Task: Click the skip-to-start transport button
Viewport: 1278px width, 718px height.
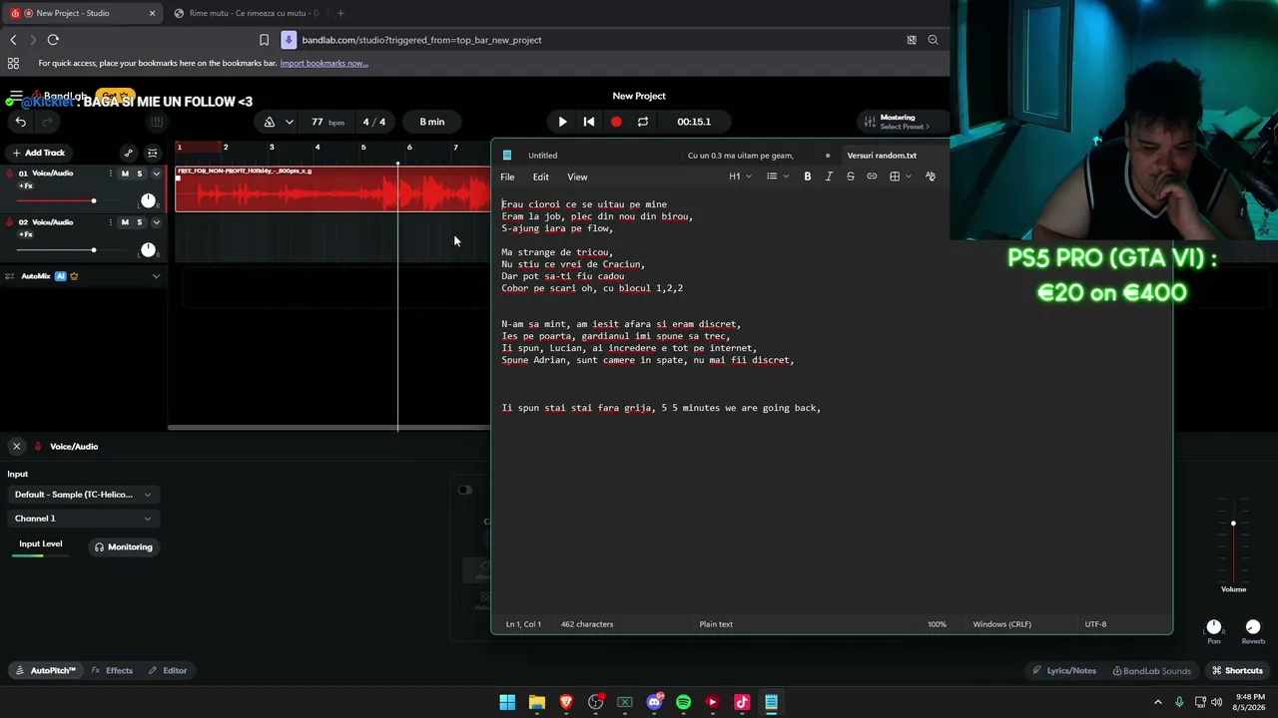Action: pyautogui.click(x=589, y=122)
